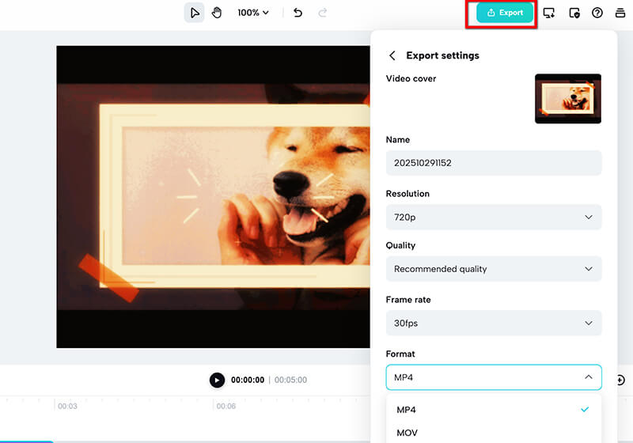
Task: Undo the last edit
Action: pyautogui.click(x=298, y=13)
